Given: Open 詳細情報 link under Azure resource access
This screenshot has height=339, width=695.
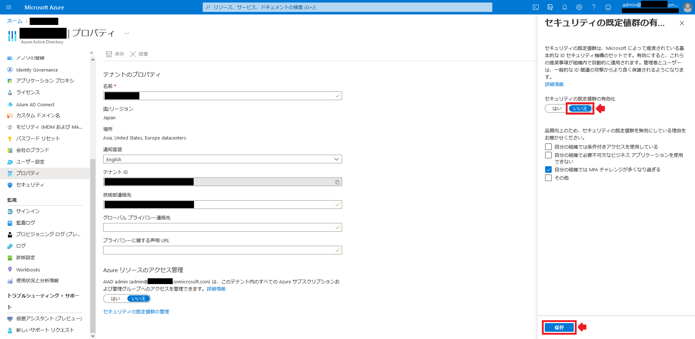Looking at the screenshot, I should coord(216,289).
